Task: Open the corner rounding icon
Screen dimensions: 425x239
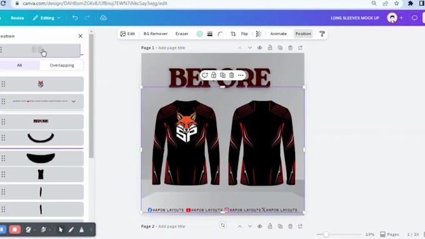Action: tap(220, 34)
